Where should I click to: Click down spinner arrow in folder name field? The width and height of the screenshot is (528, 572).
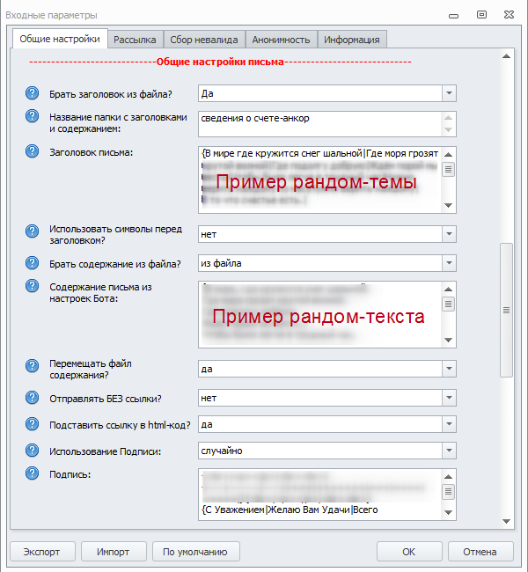[x=449, y=130]
